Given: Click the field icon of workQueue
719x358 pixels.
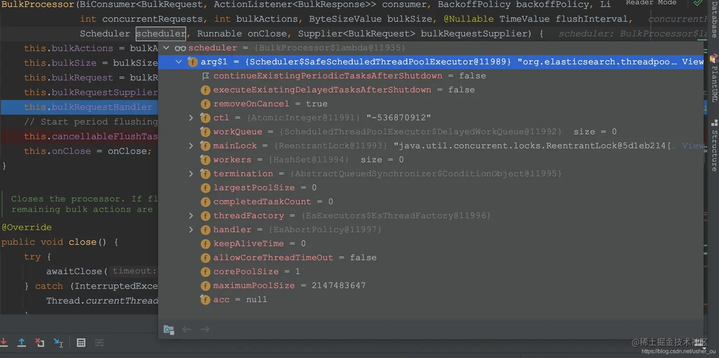Looking at the screenshot, I should [x=205, y=132].
